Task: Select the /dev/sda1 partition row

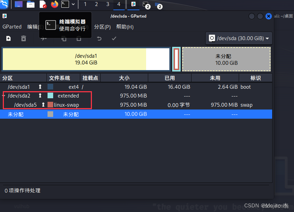Action: click(x=136, y=87)
